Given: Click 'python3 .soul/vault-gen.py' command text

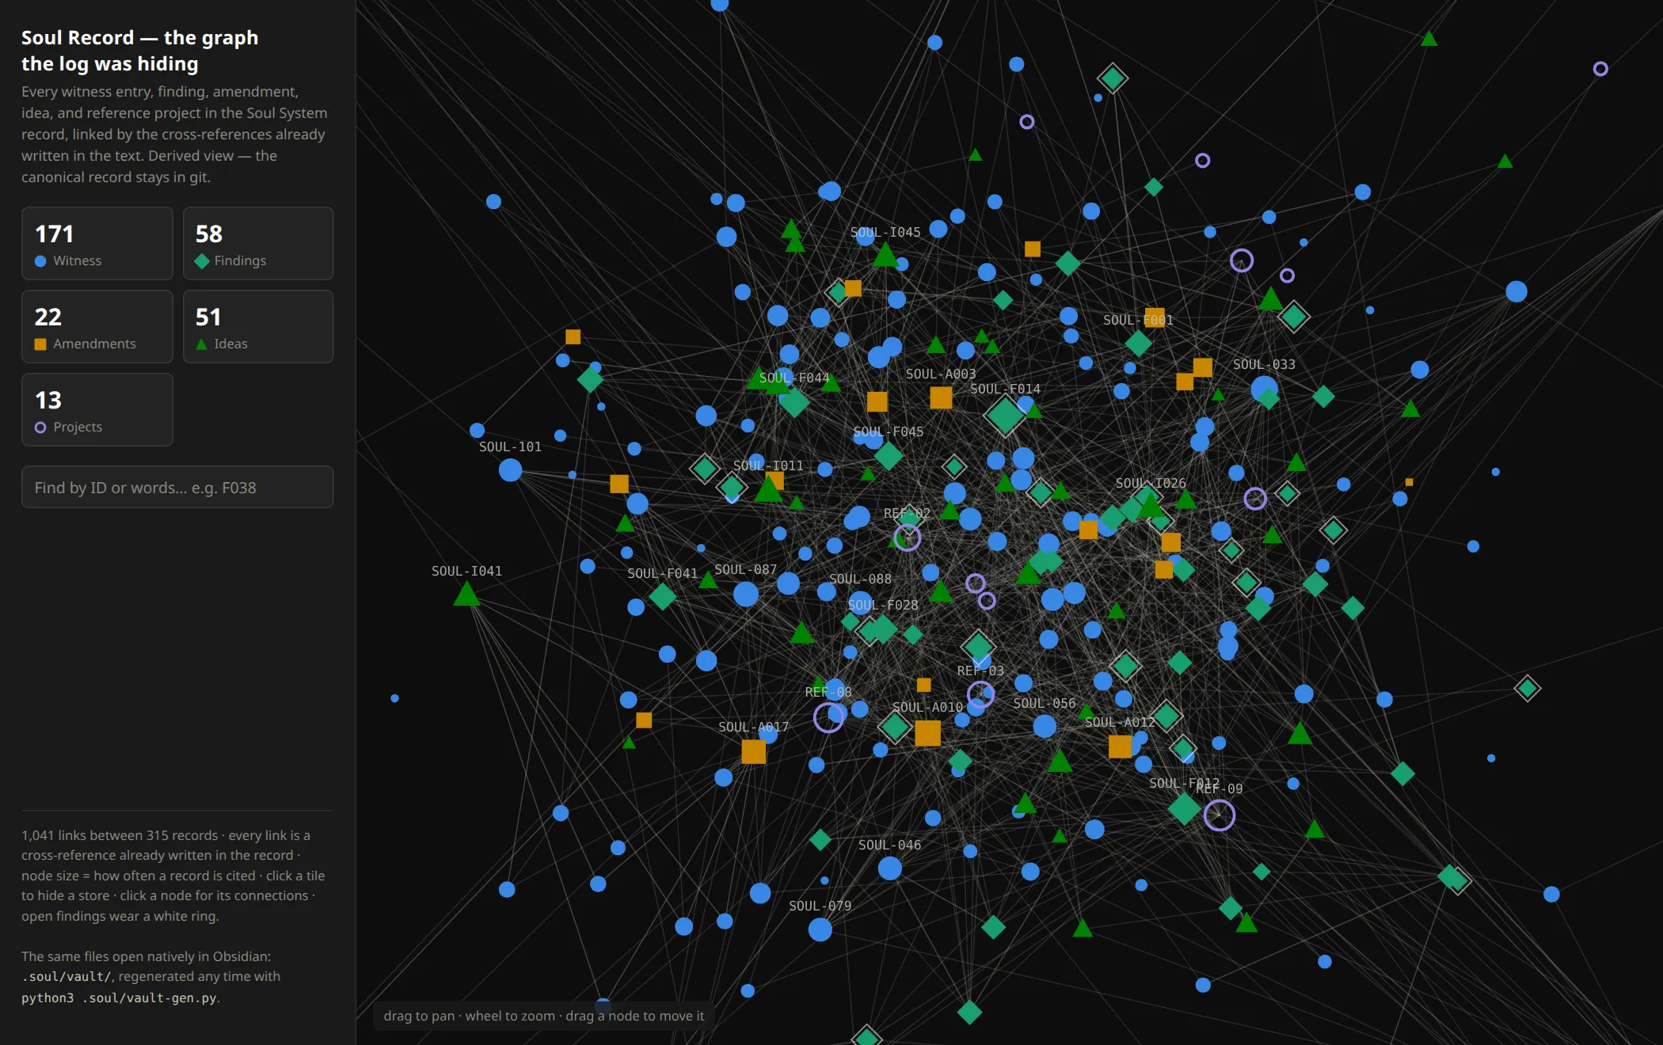Looking at the screenshot, I should click(119, 998).
